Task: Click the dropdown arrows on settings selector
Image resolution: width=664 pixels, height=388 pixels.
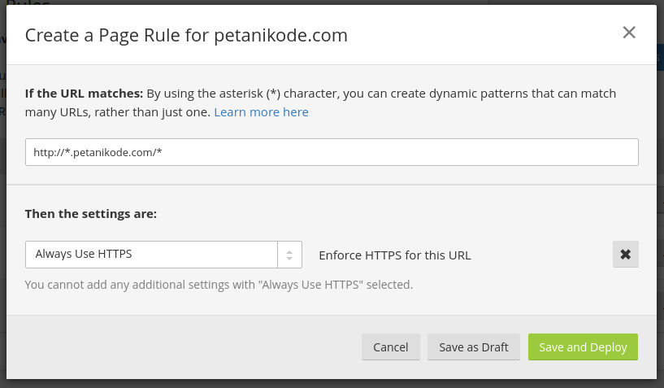Action: coord(289,255)
